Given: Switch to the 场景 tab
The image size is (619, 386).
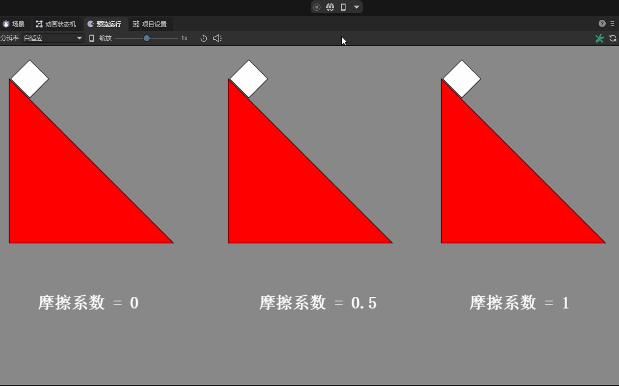Looking at the screenshot, I should click(x=14, y=24).
